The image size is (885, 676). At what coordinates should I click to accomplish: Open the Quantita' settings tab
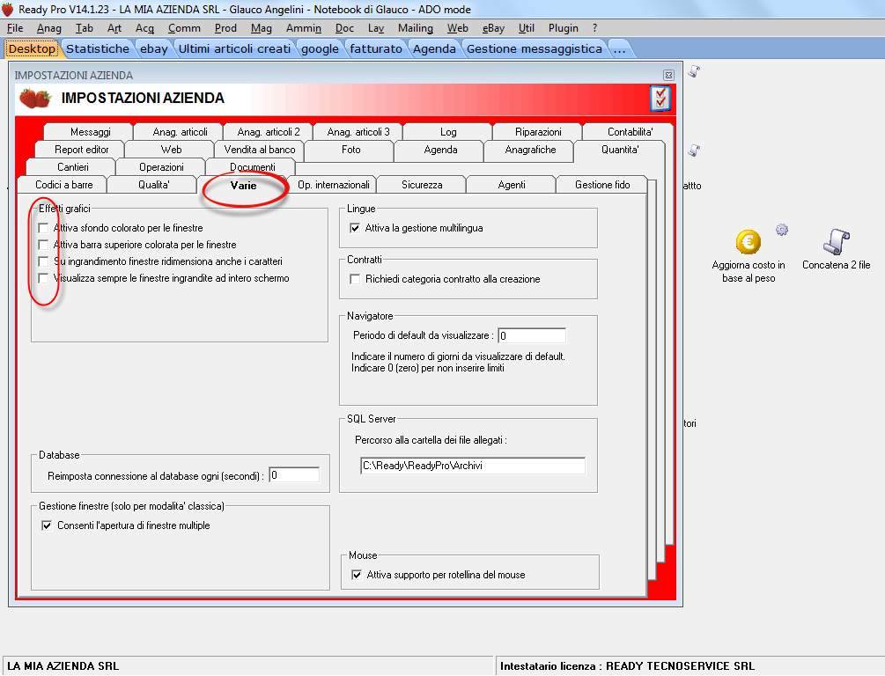[620, 150]
